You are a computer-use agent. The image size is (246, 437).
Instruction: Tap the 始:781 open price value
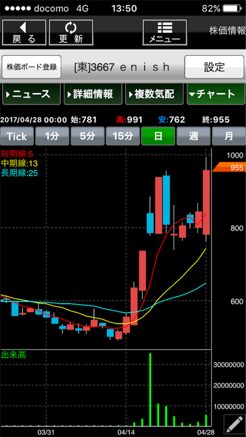click(x=84, y=120)
